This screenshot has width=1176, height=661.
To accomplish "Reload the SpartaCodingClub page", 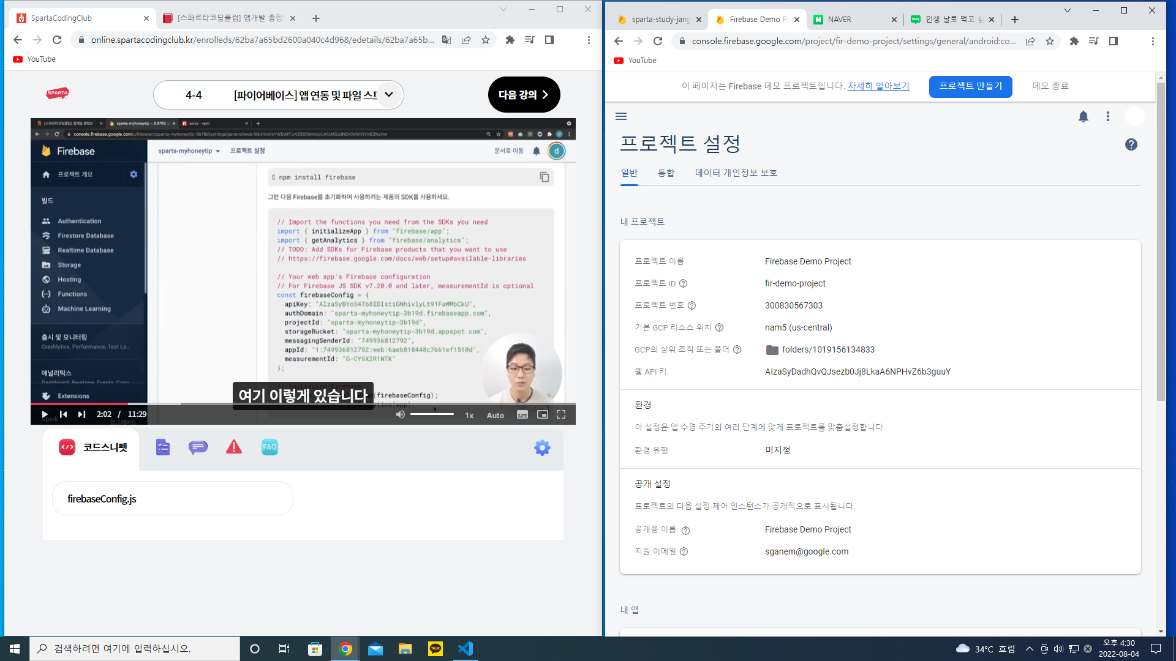I will click(57, 40).
